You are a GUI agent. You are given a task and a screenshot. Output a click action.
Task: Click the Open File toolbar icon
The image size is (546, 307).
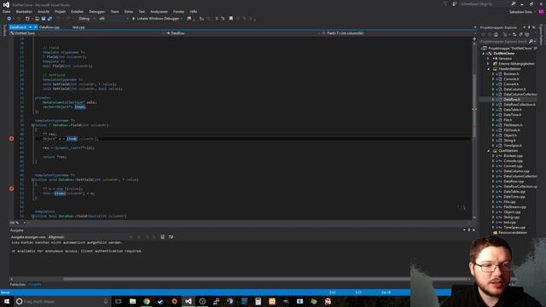(x=37, y=19)
